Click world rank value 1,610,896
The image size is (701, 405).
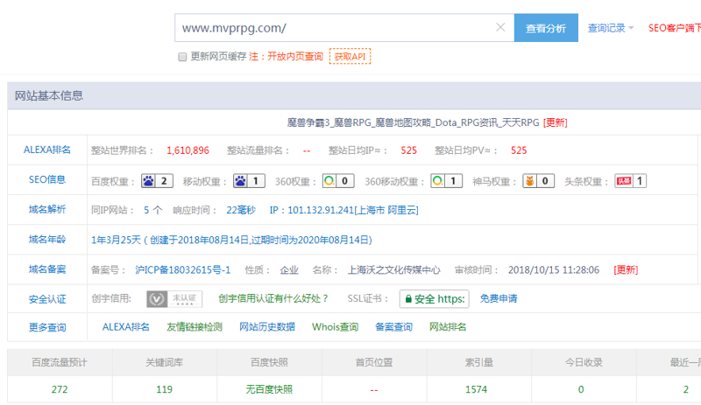point(188,150)
